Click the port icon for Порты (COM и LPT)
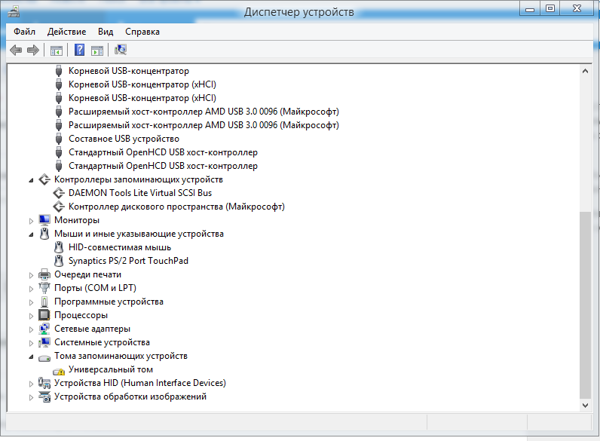 [x=44, y=288]
